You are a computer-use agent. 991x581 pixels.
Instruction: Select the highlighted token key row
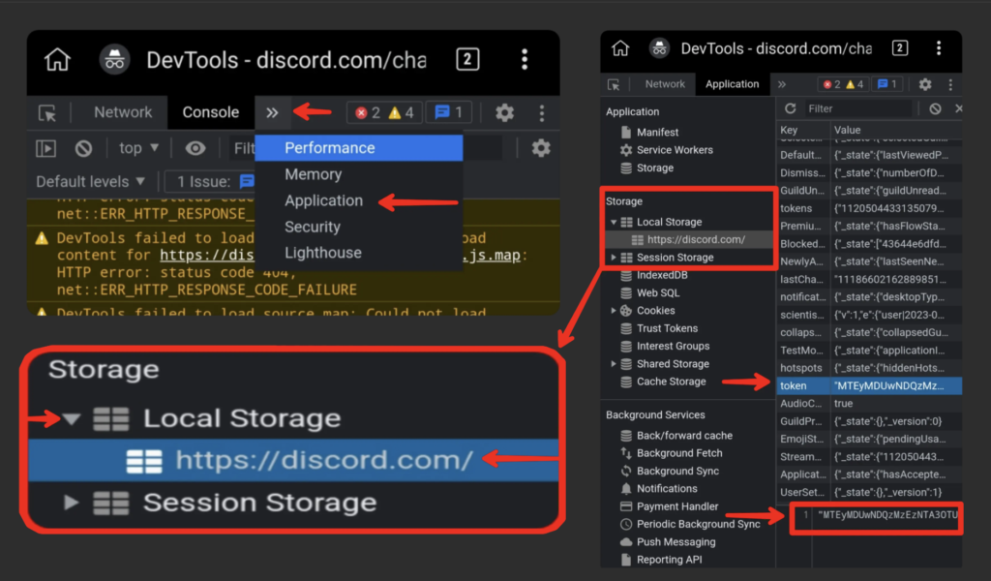pos(870,385)
